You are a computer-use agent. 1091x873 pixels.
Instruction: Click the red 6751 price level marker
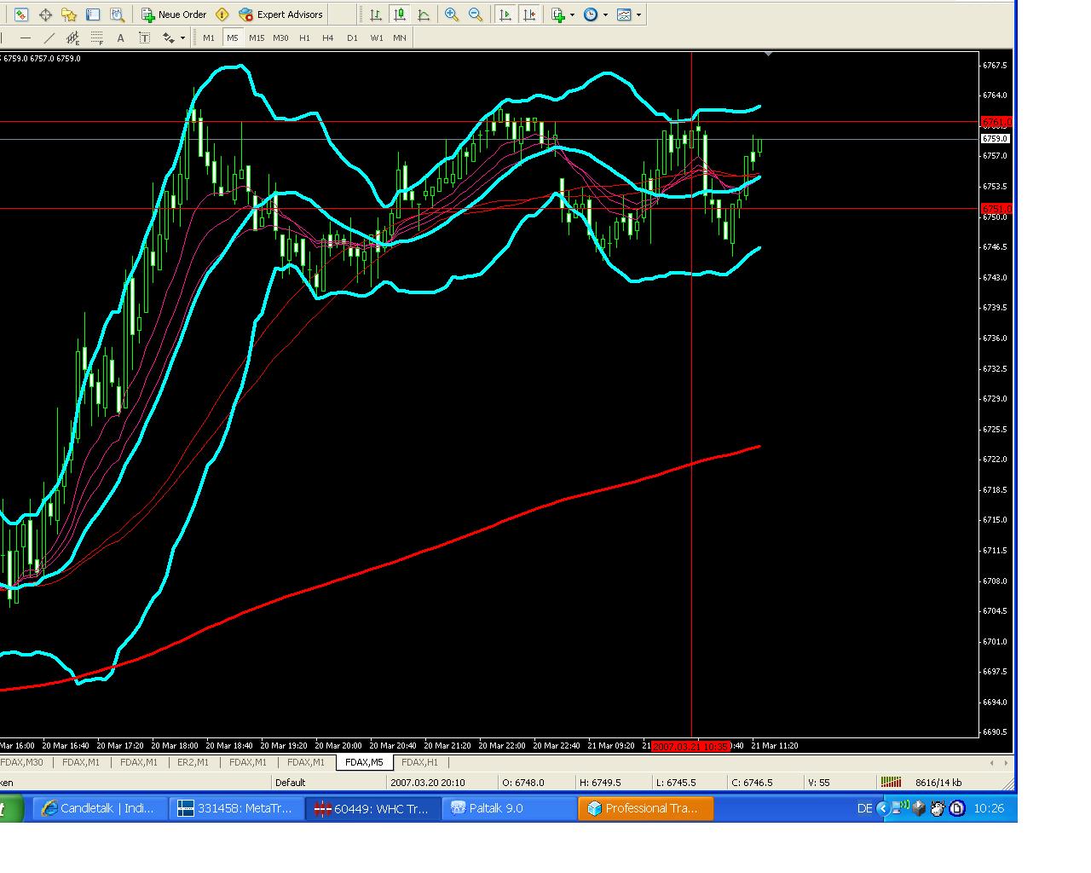(x=996, y=209)
